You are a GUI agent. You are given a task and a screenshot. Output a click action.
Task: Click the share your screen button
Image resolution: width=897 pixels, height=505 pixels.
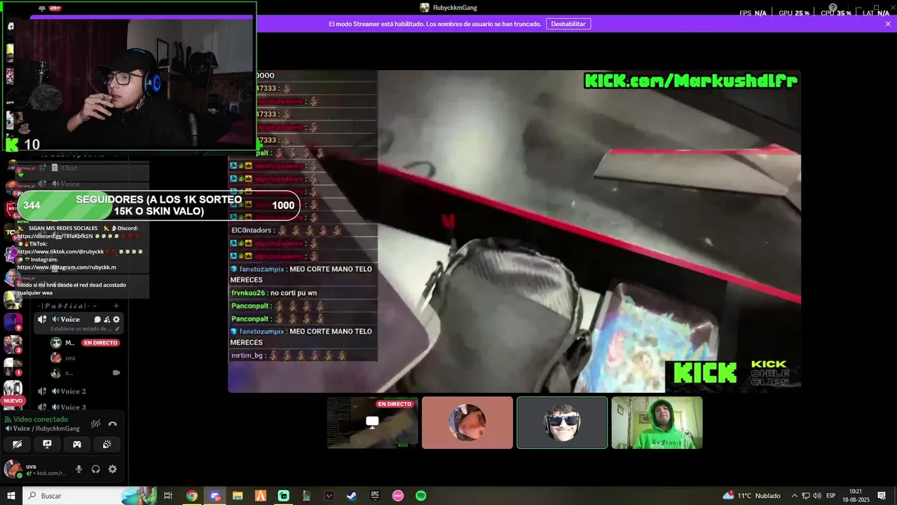coord(47,444)
